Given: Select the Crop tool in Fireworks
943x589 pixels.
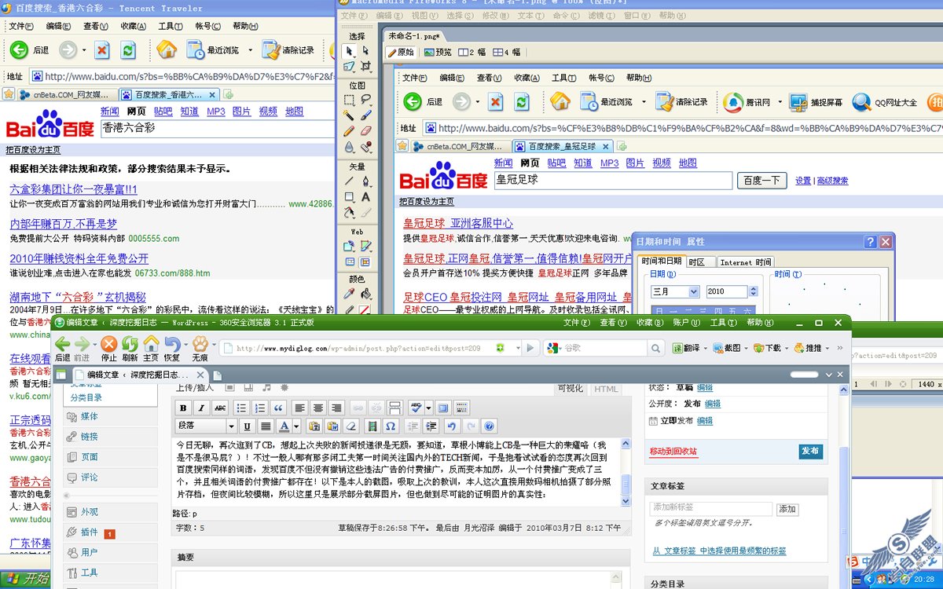Looking at the screenshot, I should (365, 67).
